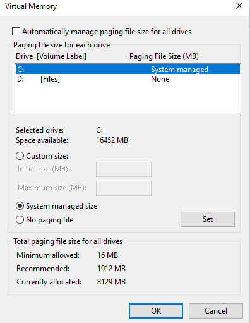Select drive D: [Files] row

coord(128,79)
